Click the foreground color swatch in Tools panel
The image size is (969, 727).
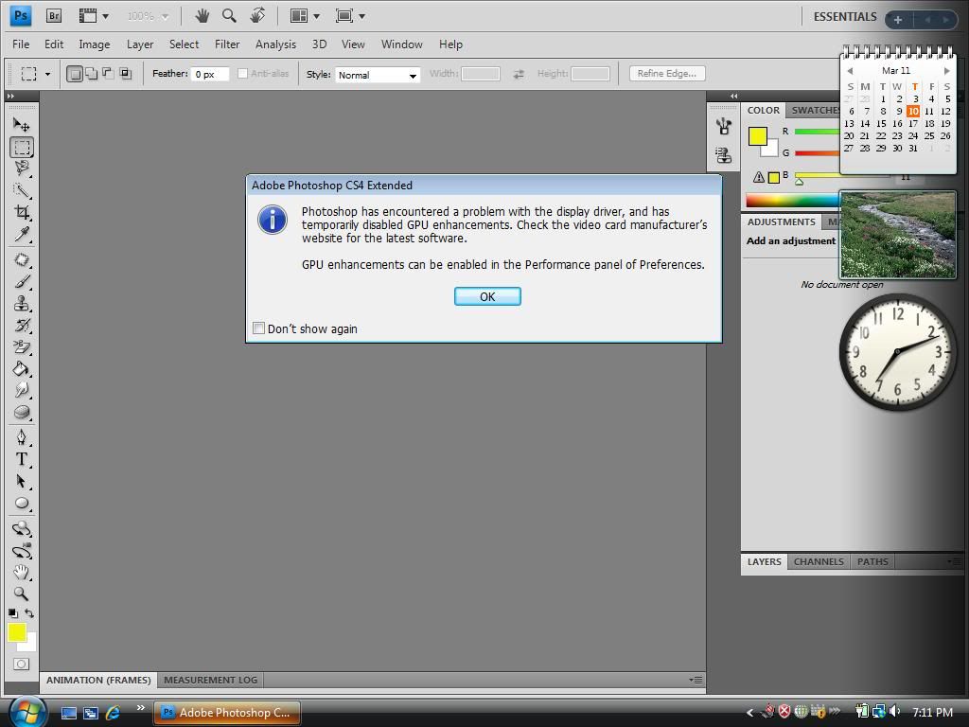[16, 631]
